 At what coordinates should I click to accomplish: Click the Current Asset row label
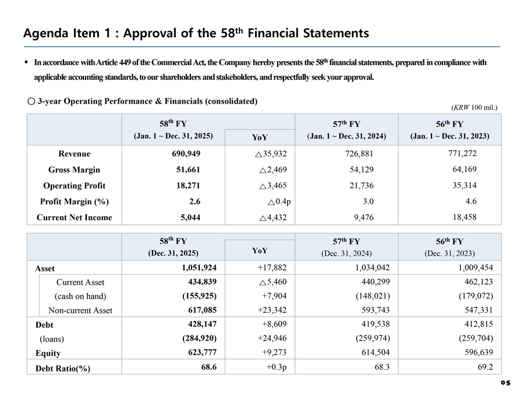point(80,282)
